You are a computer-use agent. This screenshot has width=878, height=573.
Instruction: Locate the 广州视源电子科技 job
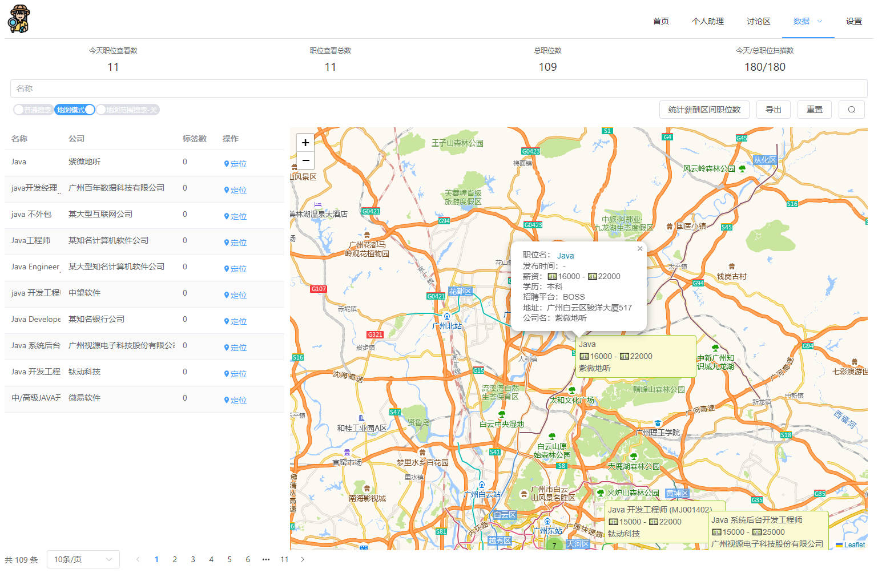235,348
